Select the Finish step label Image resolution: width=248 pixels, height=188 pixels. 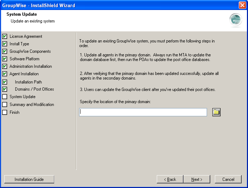click(15, 112)
